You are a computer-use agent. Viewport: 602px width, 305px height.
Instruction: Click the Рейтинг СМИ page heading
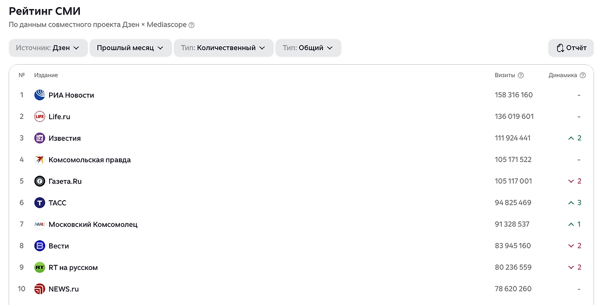tap(45, 11)
